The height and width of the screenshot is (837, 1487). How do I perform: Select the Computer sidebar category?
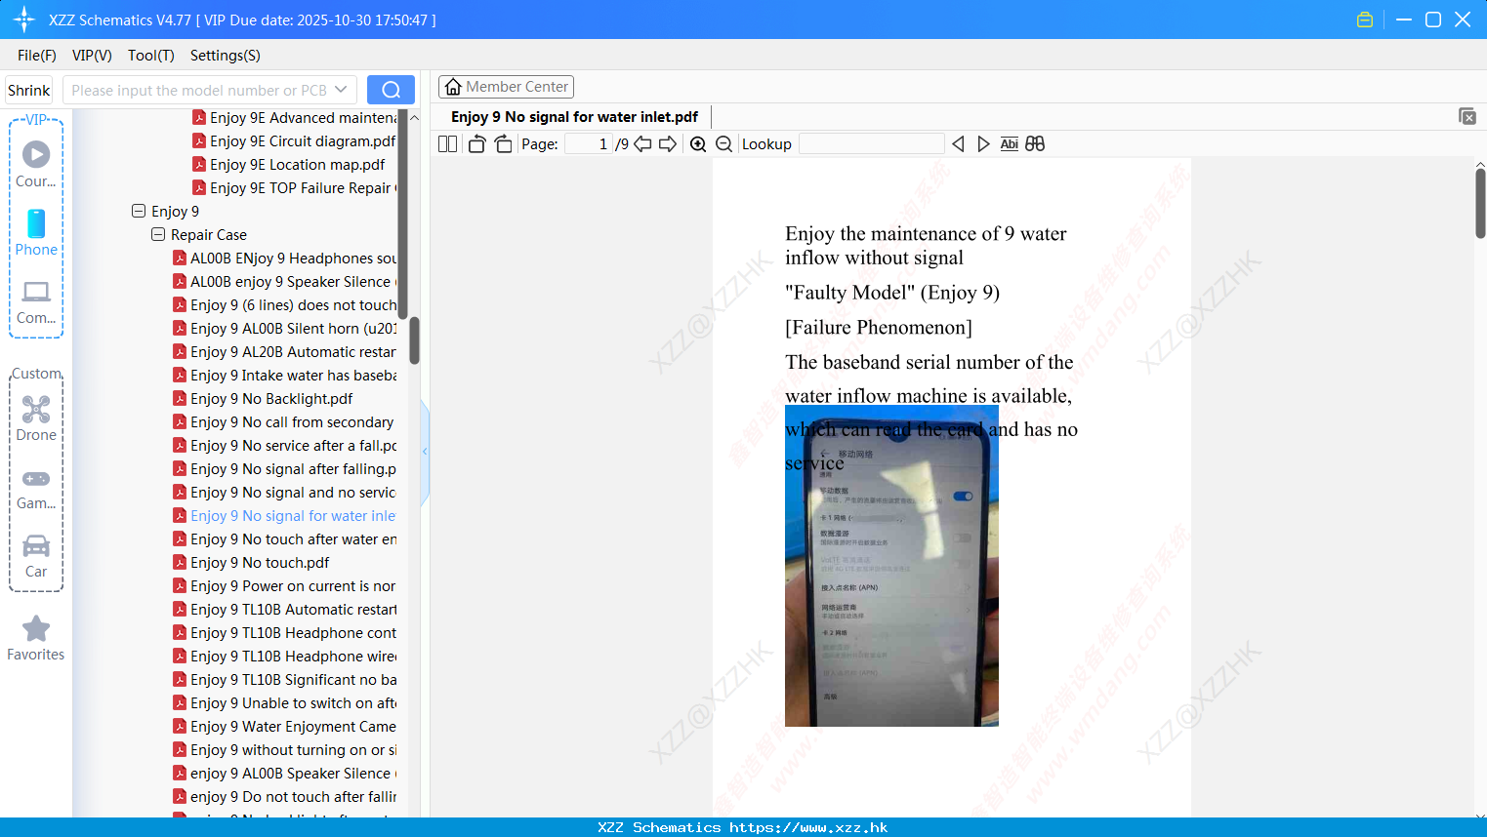(36, 302)
